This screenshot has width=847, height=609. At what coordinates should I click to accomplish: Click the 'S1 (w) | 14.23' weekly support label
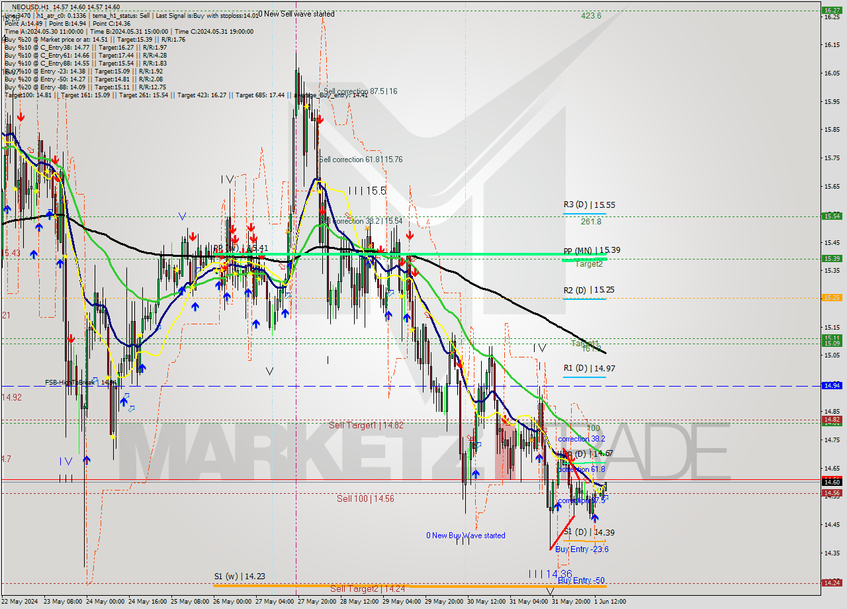(x=240, y=577)
